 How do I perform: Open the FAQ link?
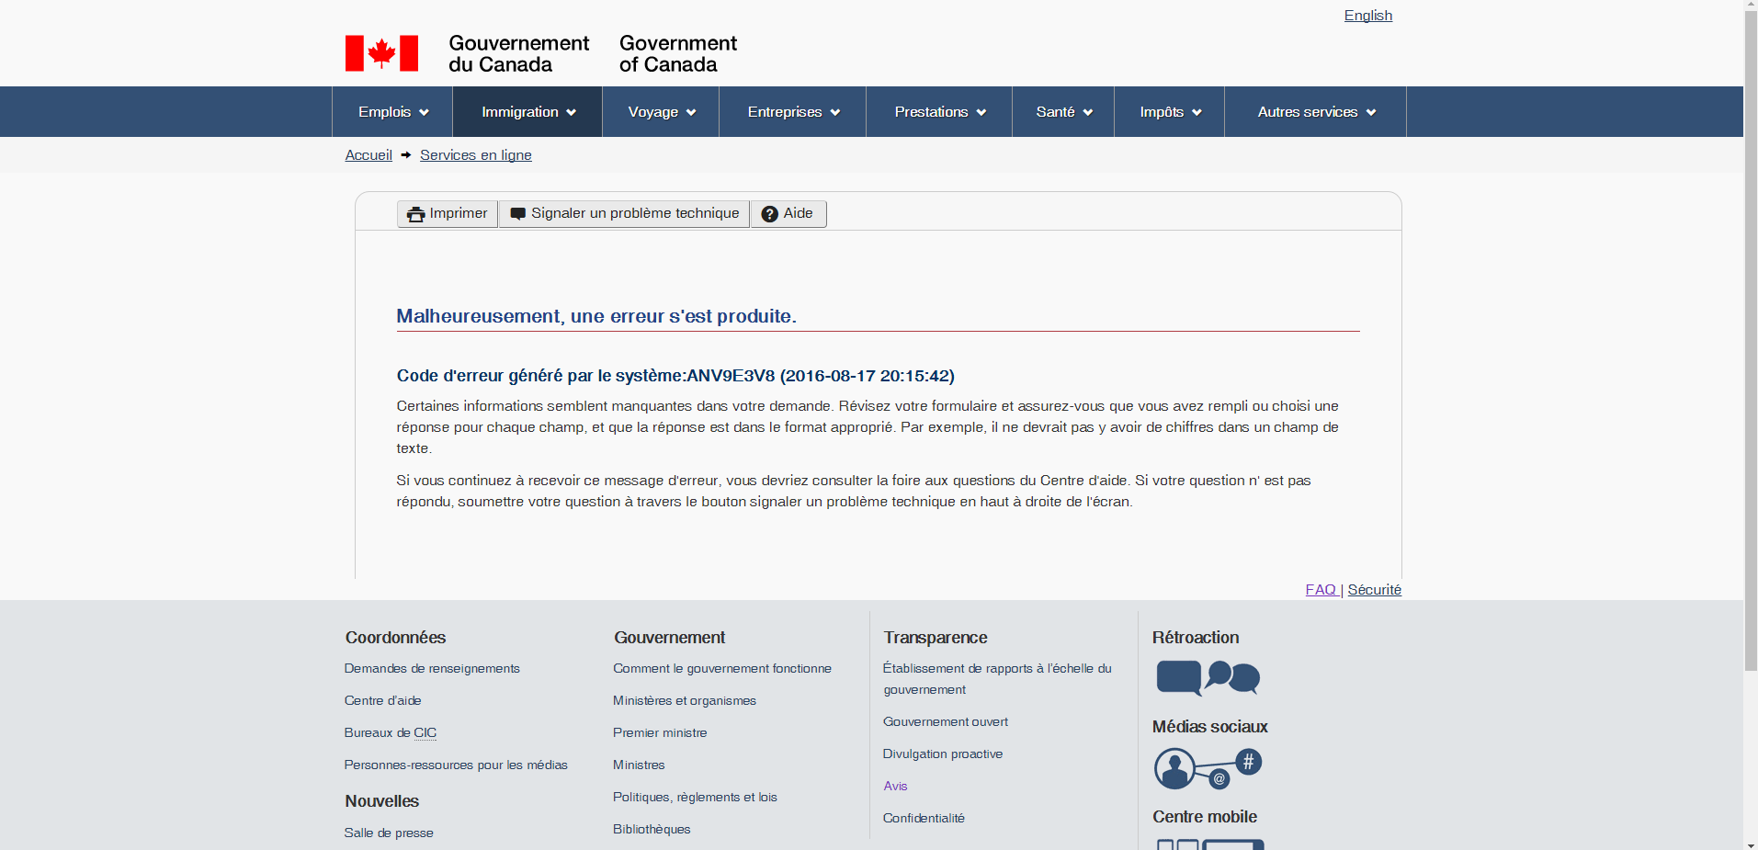point(1321,590)
